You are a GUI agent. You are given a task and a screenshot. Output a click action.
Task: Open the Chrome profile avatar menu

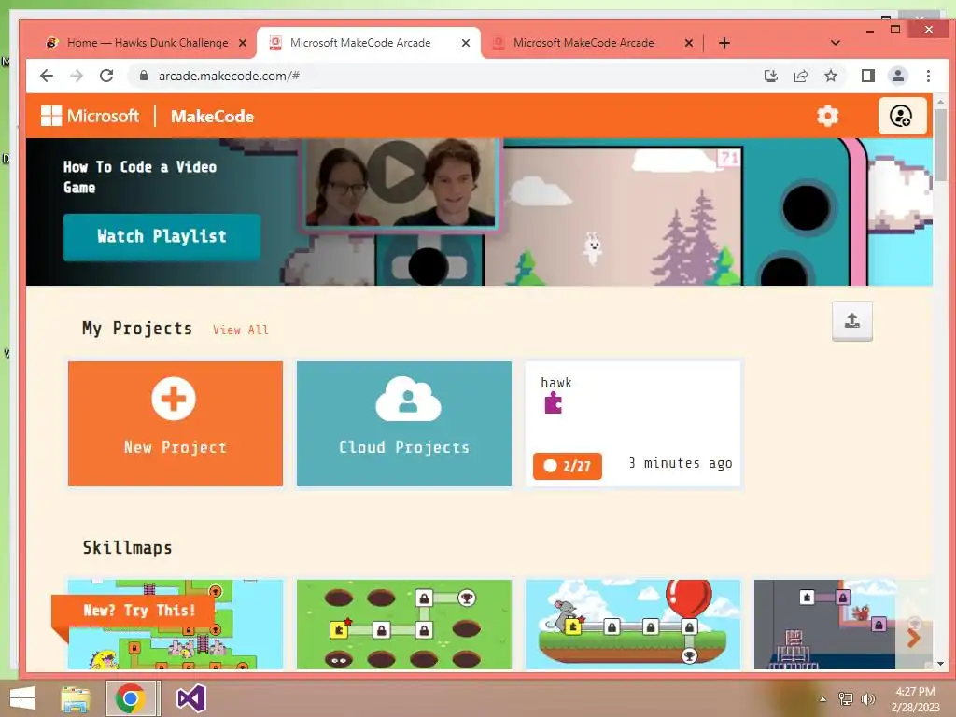(898, 76)
